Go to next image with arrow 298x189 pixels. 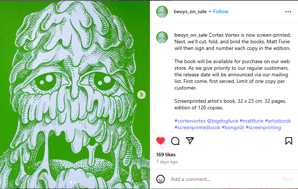tap(141, 95)
